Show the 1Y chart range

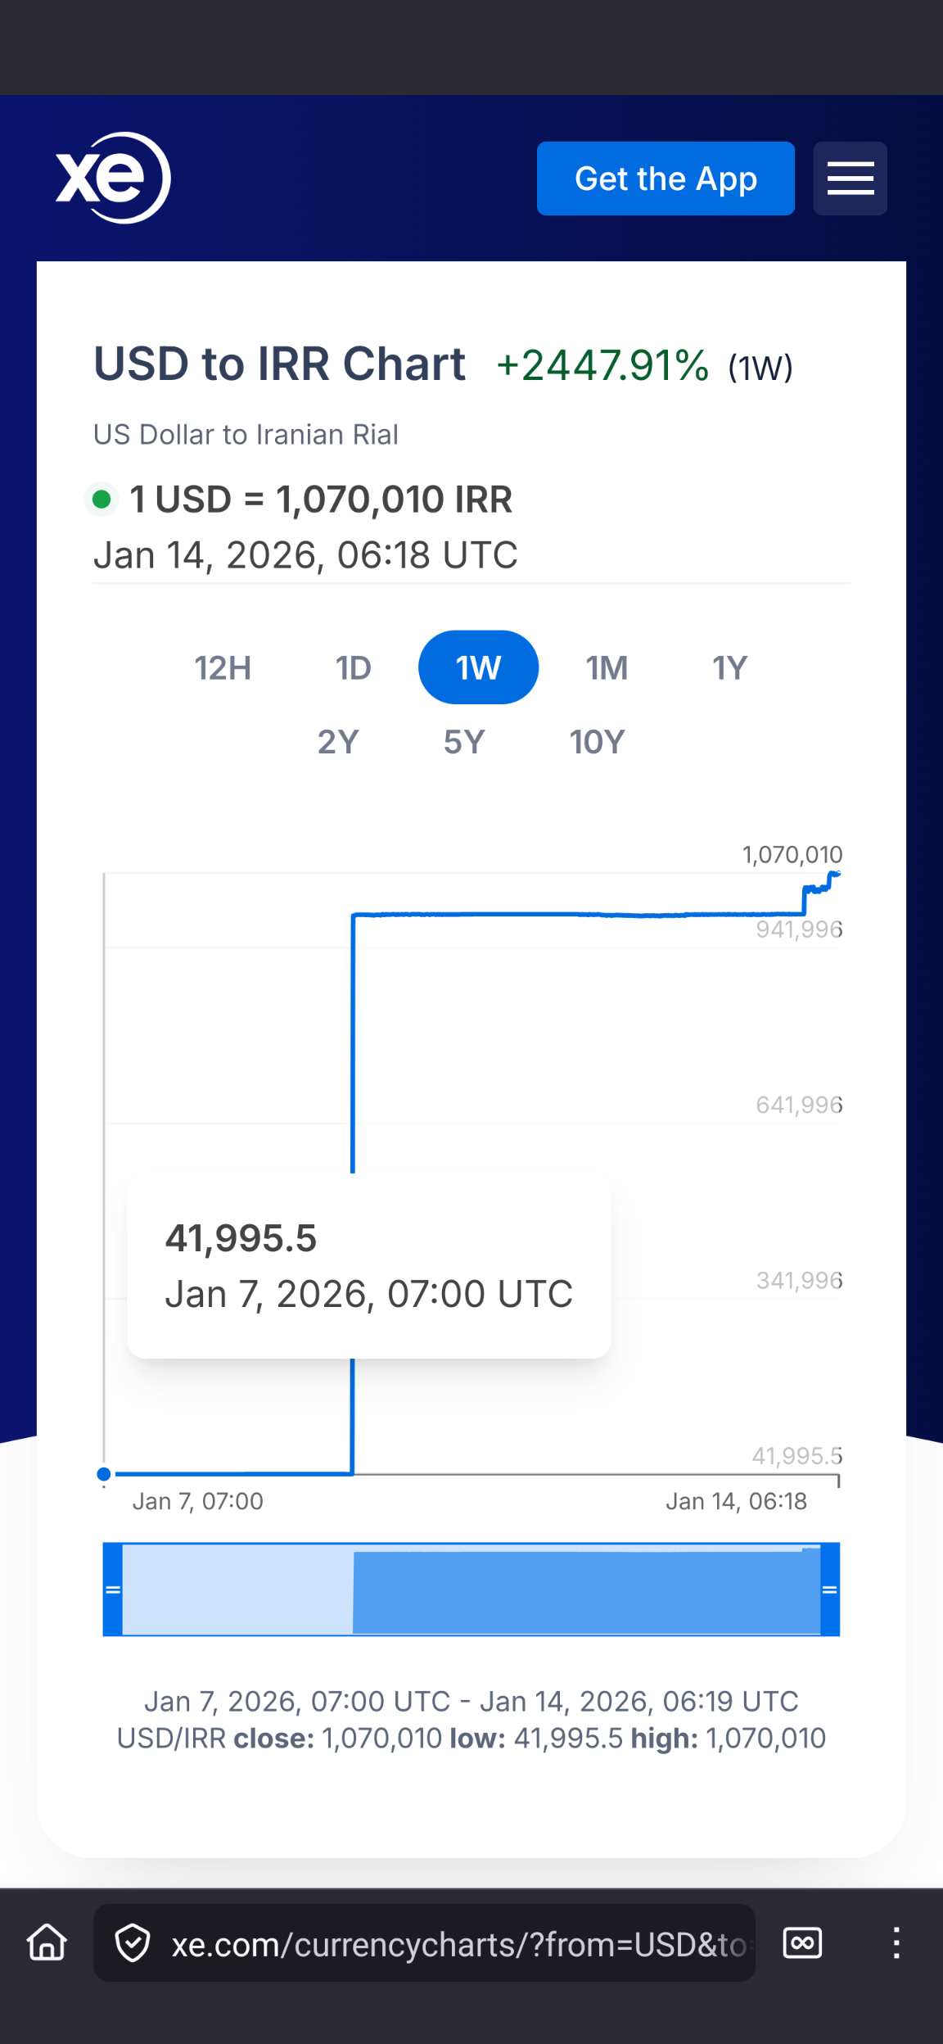729,667
